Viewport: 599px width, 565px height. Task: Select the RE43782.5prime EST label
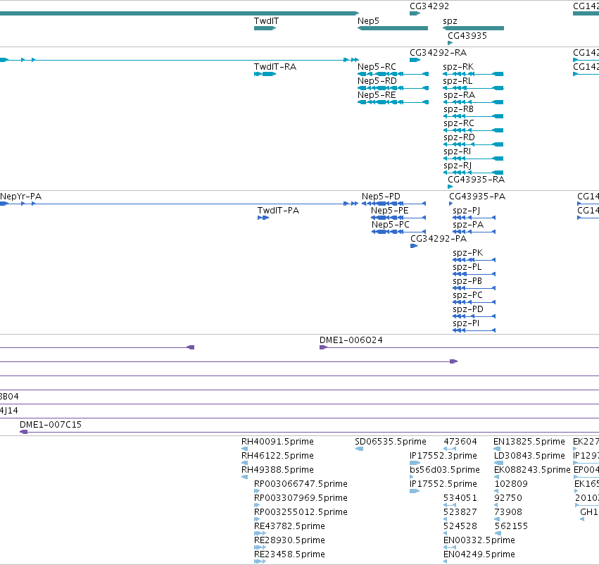pyautogui.click(x=289, y=526)
